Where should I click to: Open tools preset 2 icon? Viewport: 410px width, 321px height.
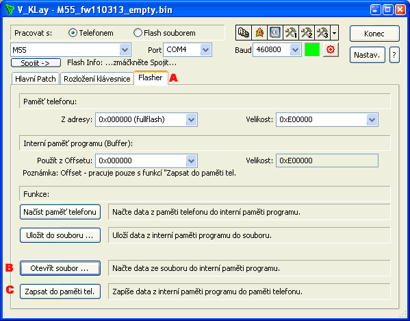click(x=307, y=33)
